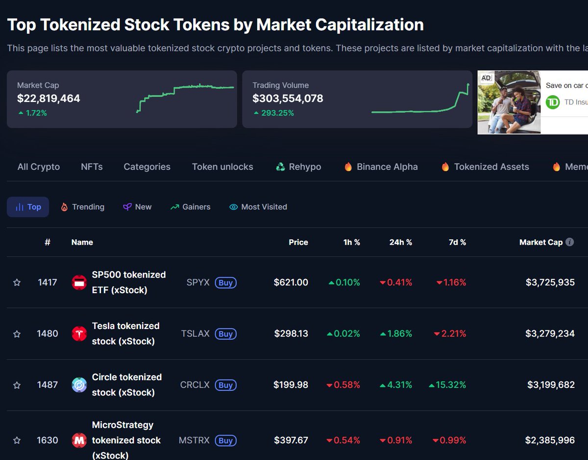Click the Trending flame icon
The height and width of the screenshot is (460, 588).
(64, 207)
